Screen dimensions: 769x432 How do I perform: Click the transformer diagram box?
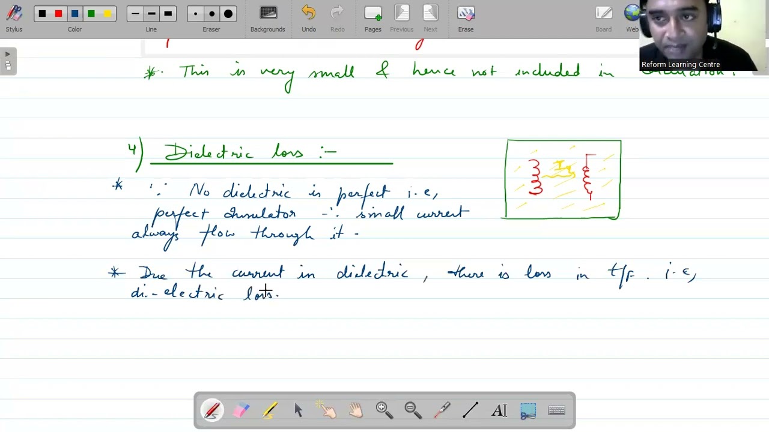(564, 179)
